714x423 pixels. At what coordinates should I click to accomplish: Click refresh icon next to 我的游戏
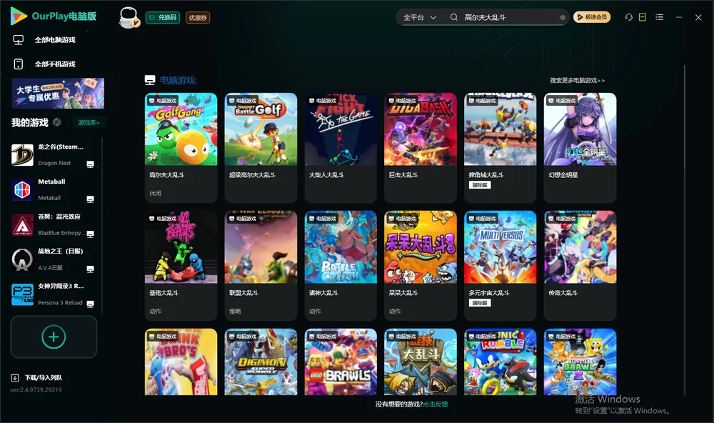pyautogui.click(x=57, y=122)
